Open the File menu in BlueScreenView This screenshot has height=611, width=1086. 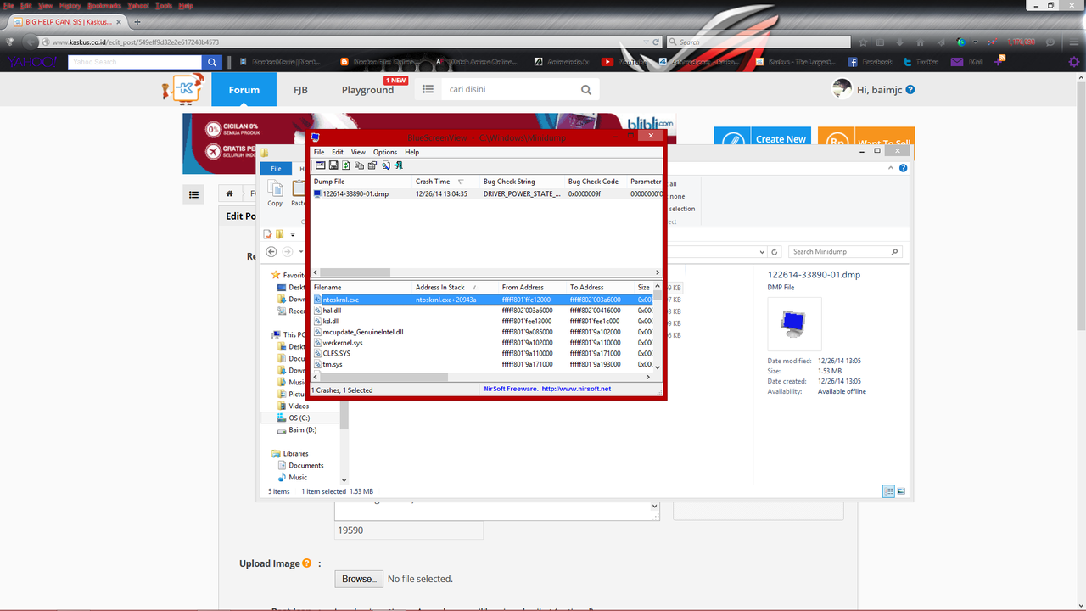point(319,152)
